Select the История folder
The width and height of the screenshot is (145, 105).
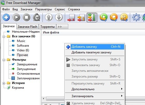click(x=18, y=83)
